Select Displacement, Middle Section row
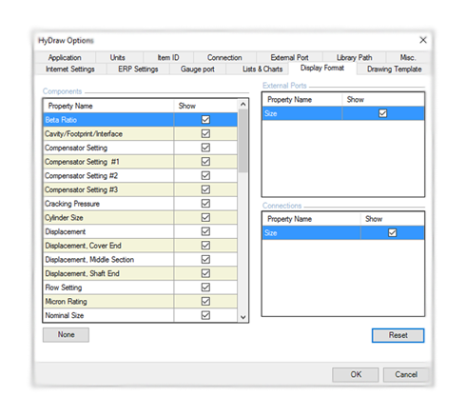Viewport: 466px width, 417px height. coord(140,259)
